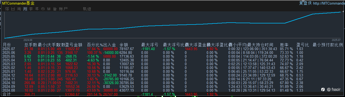Open the 轨迹 track tab
This screenshot has width=345, height=97.
(x=87, y=9)
